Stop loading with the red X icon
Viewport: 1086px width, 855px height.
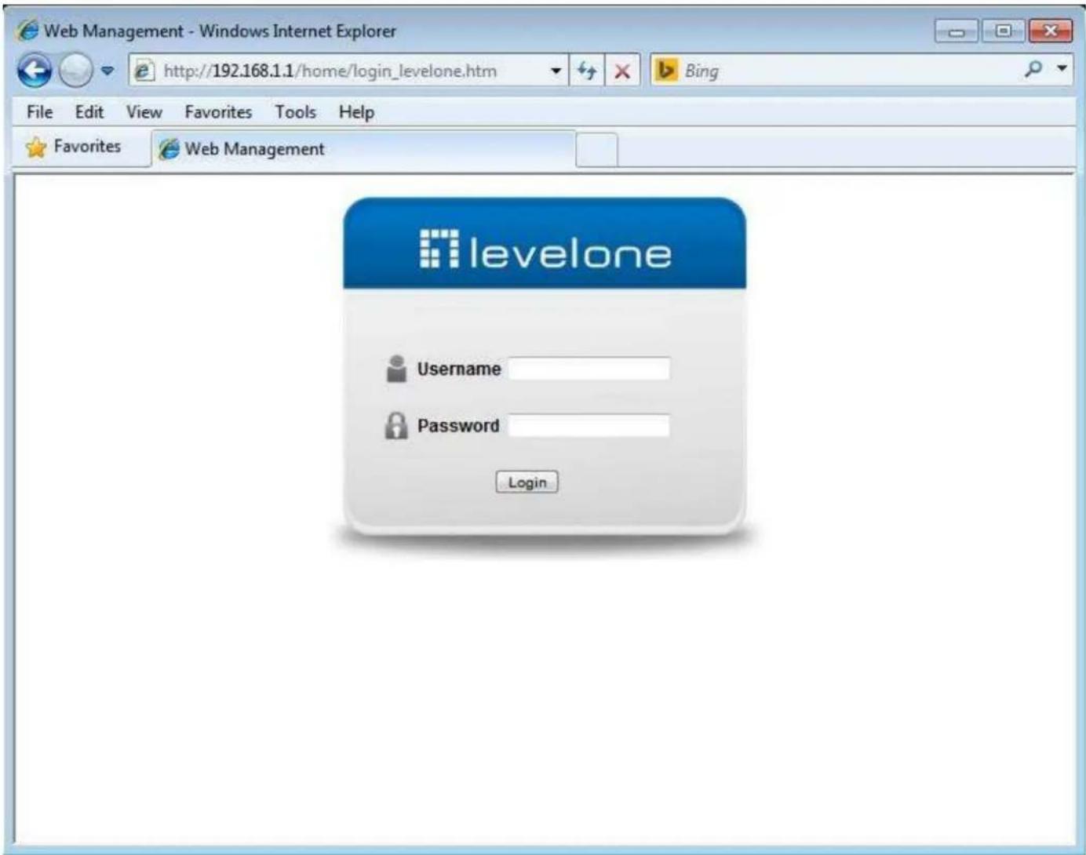622,71
